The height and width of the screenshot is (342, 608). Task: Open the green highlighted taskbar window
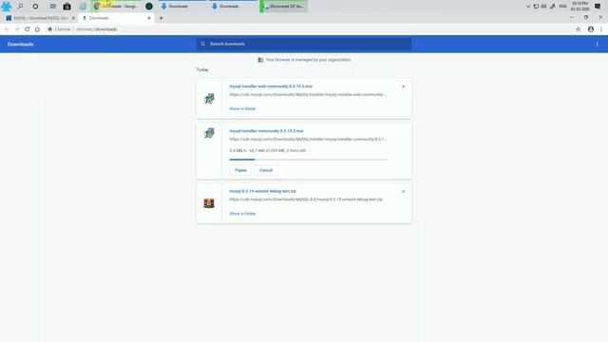(x=283, y=7)
